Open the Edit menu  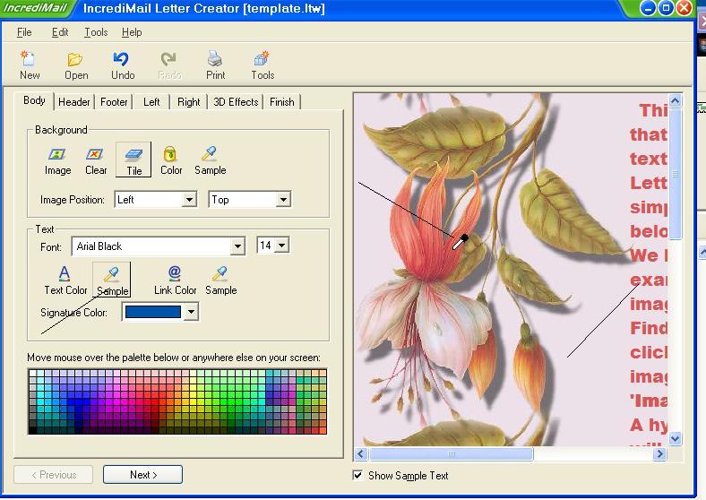coord(60,32)
